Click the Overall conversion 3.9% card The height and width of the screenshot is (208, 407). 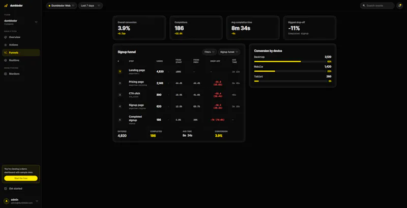click(x=139, y=28)
